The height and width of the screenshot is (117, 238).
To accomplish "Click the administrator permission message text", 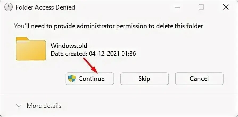I will (108, 26).
